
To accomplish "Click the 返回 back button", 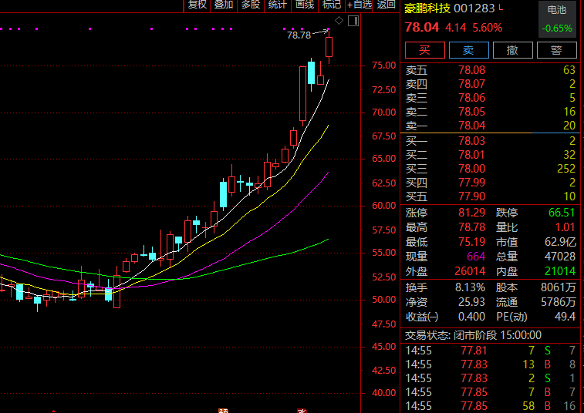I will pos(386,5).
